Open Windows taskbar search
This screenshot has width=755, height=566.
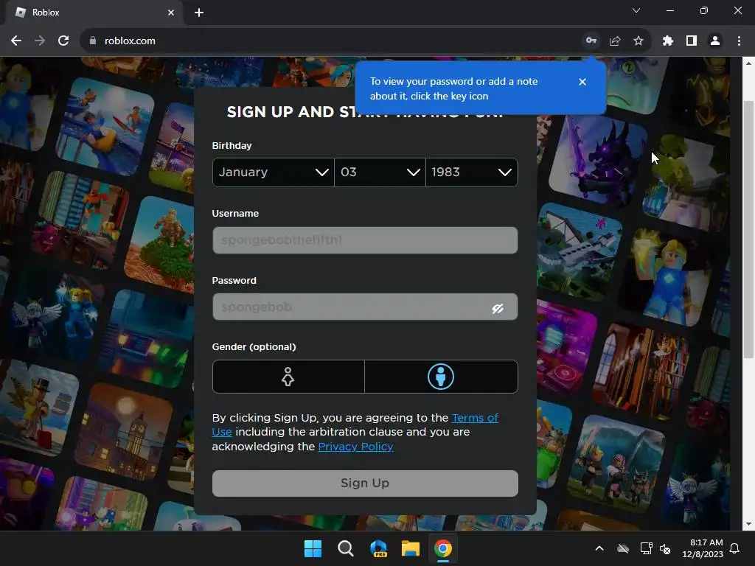click(345, 548)
